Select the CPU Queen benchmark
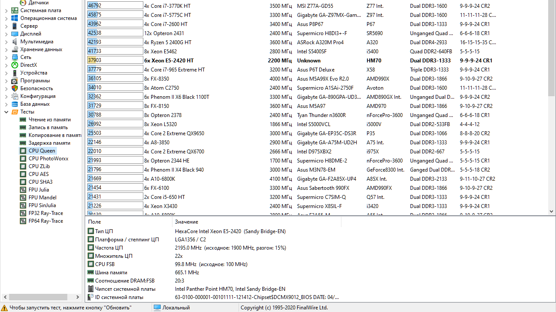Viewport: 556px width, 312px height. click(x=42, y=151)
